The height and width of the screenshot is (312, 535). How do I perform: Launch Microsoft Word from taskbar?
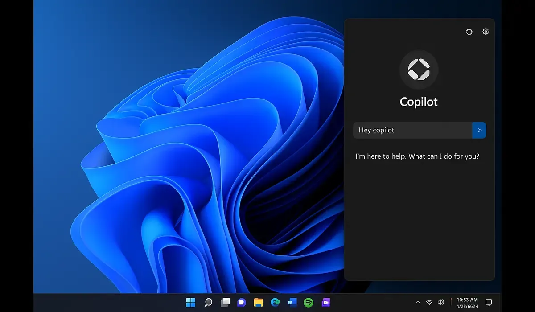(x=292, y=303)
